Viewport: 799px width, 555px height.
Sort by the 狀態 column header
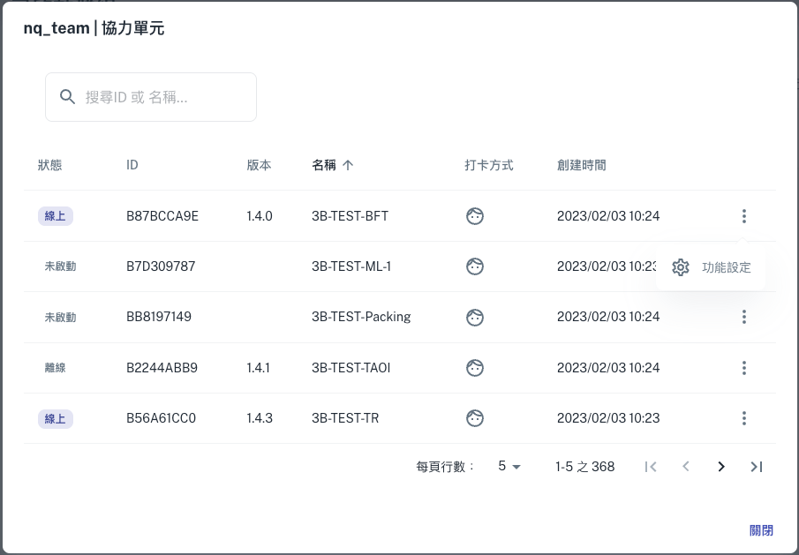pyautogui.click(x=50, y=165)
